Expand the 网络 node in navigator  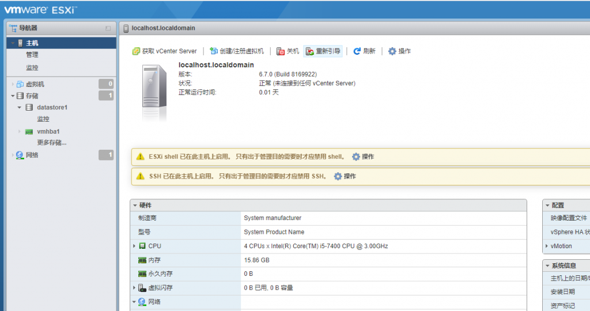coord(13,155)
